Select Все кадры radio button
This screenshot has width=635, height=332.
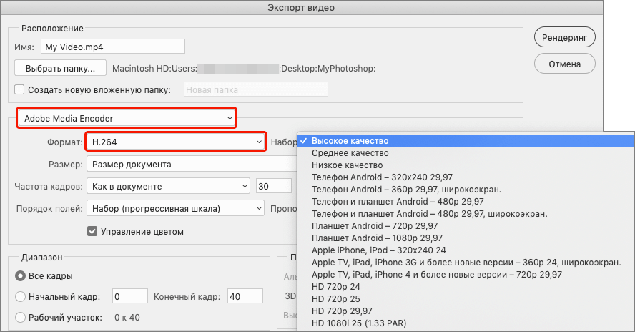click(x=20, y=276)
